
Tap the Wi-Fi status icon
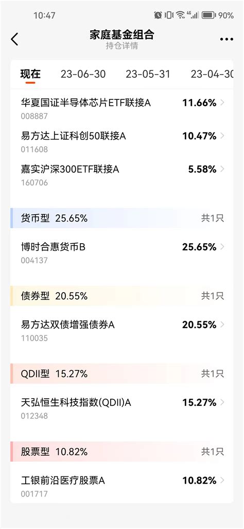(x=180, y=15)
